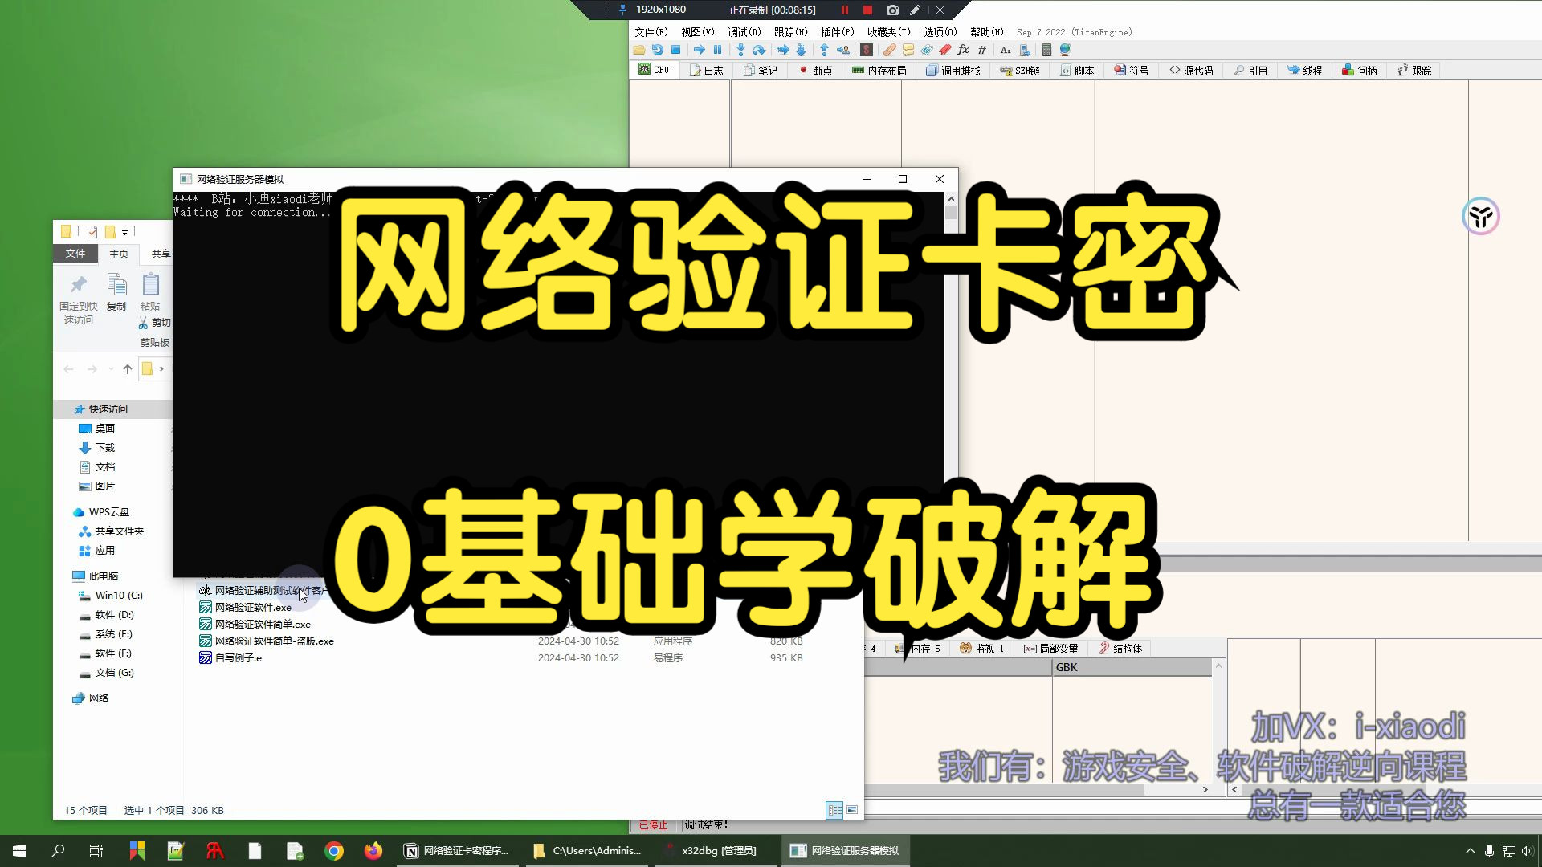Switch Explorer to large icons view

[852, 810]
